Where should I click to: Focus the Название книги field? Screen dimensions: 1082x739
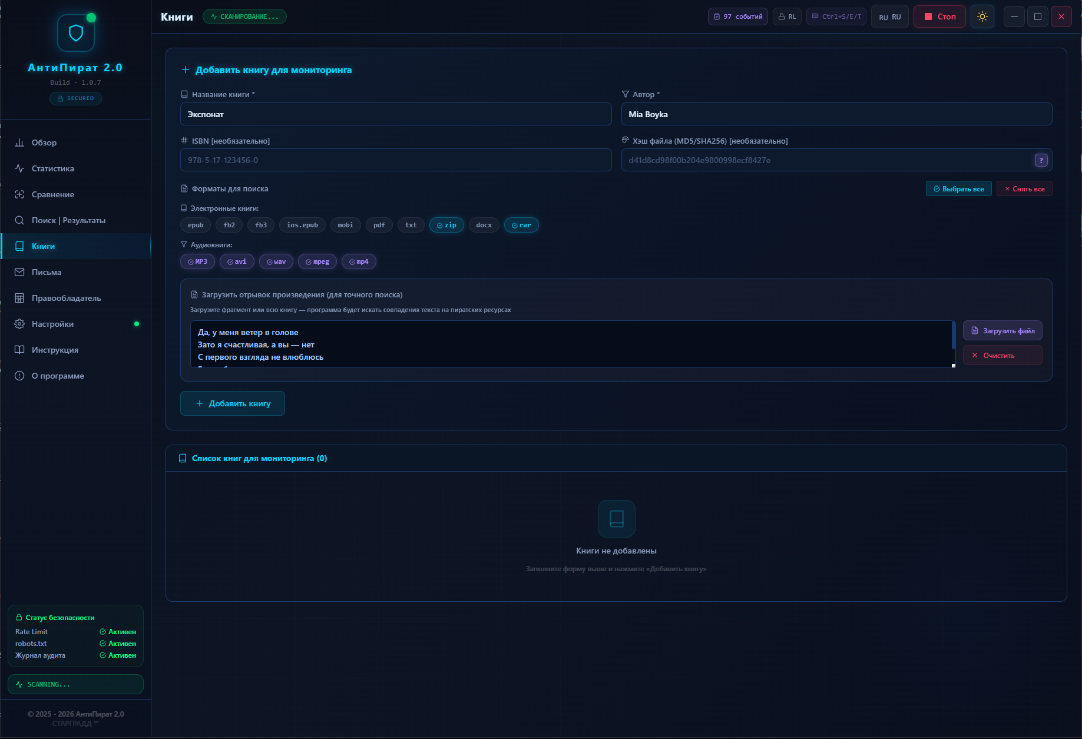click(396, 114)
